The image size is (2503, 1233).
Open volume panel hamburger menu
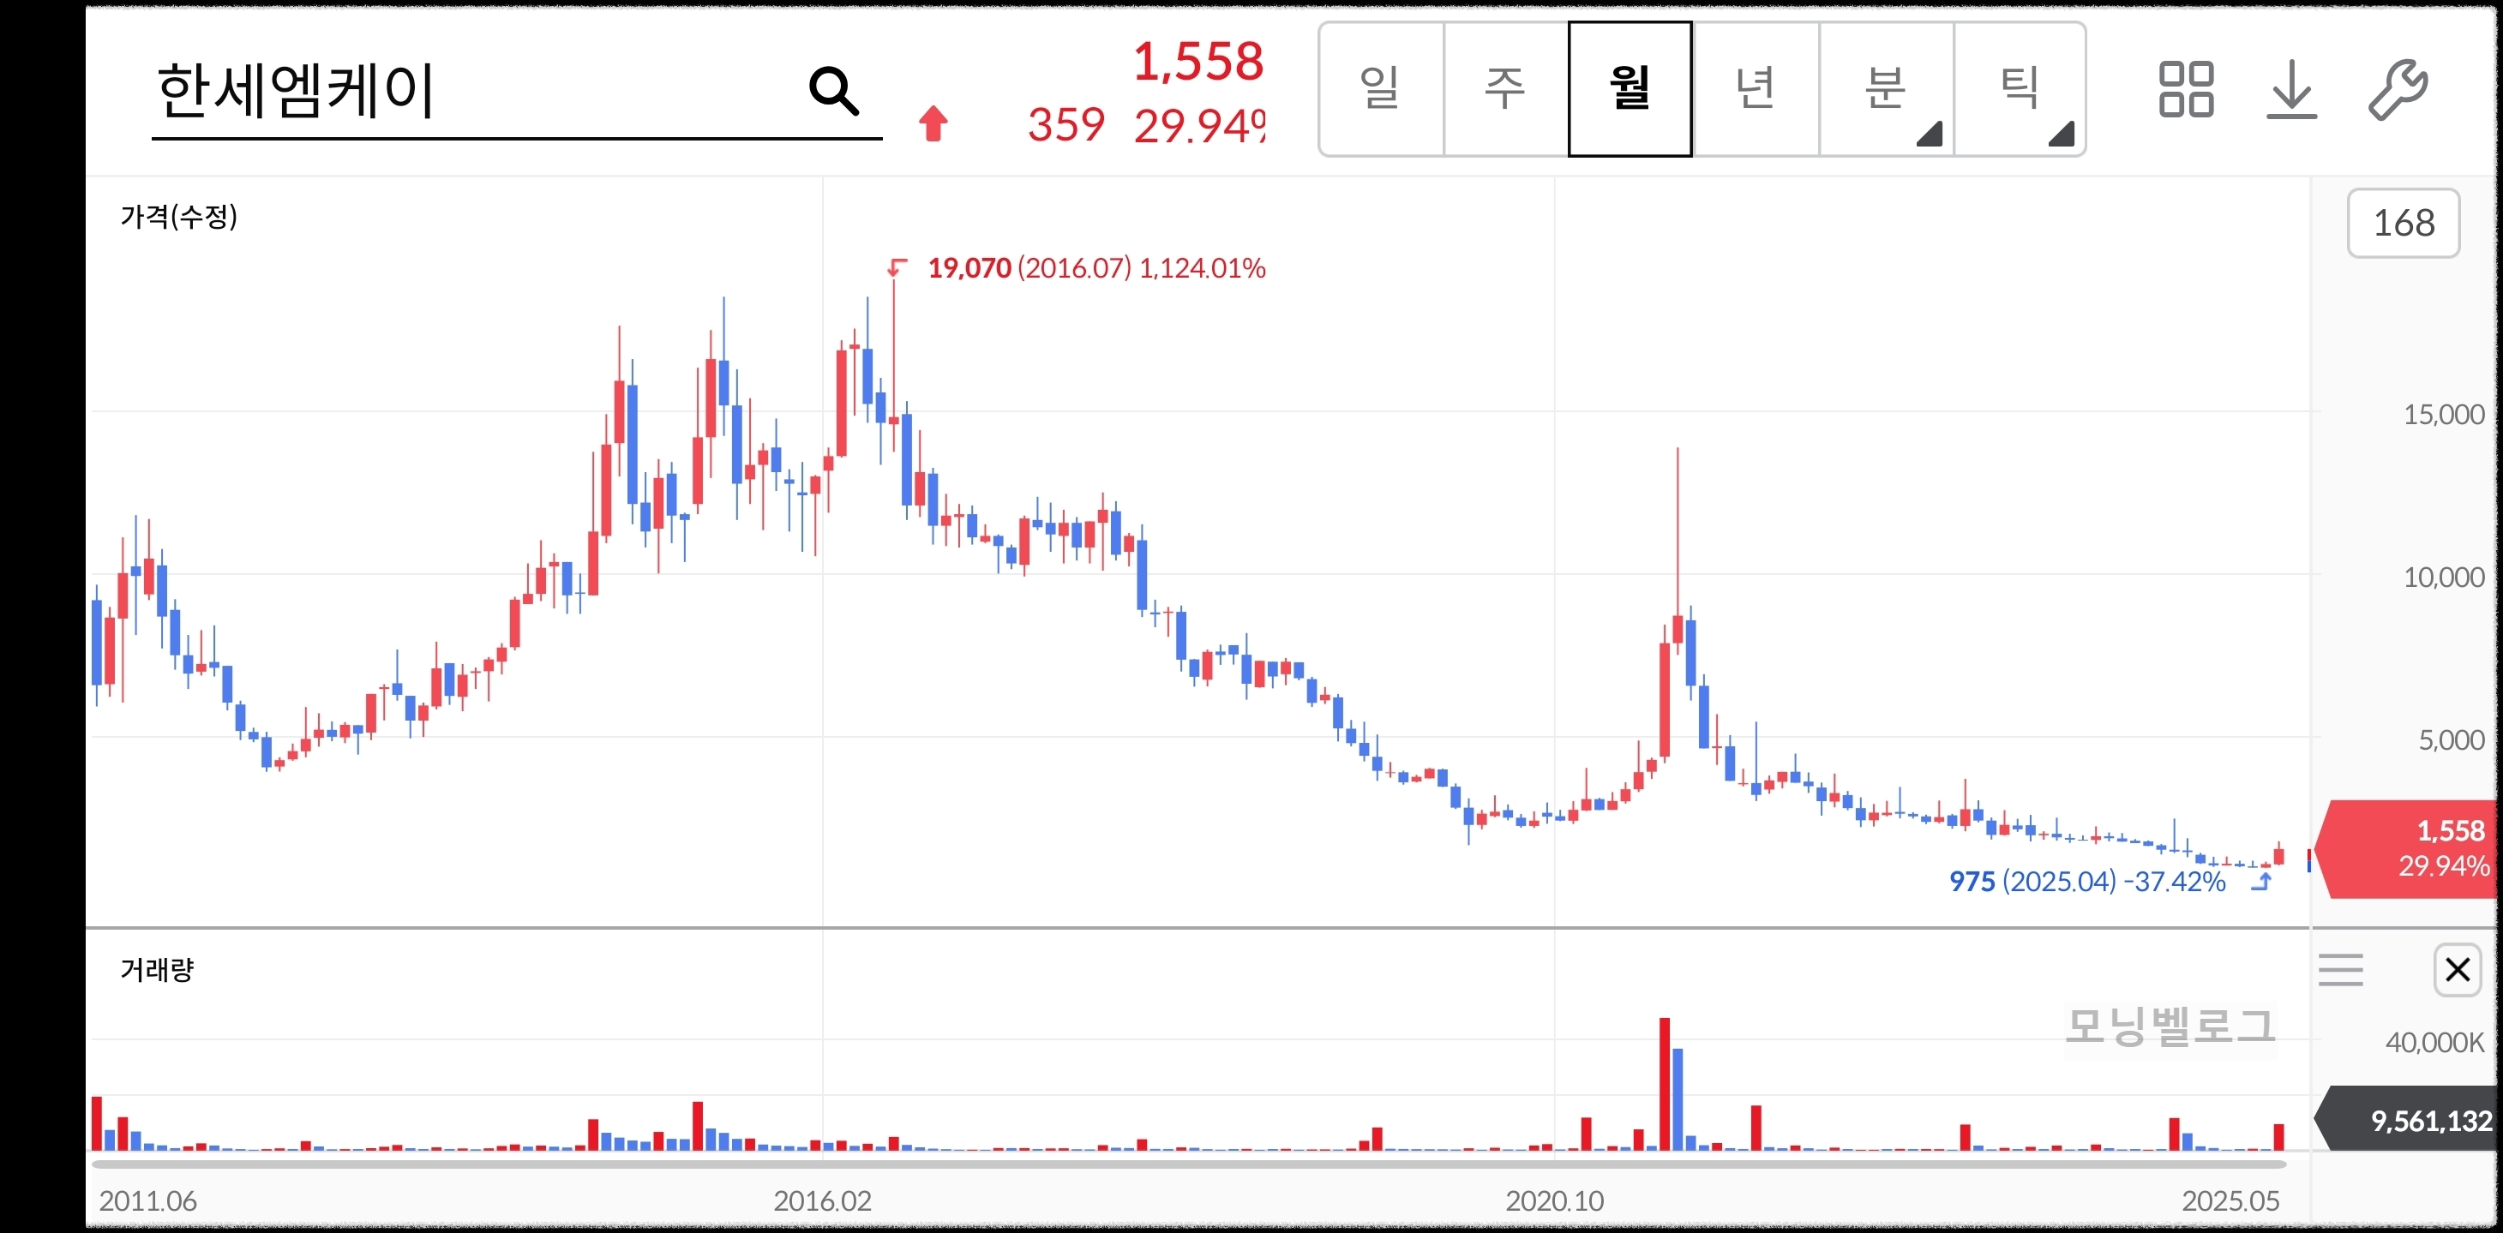tap(2340, 970)
